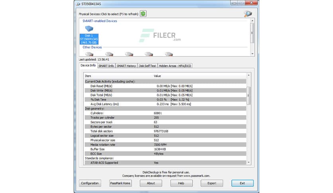
Task: Click the Configuration button
Action: click(90, 183)
